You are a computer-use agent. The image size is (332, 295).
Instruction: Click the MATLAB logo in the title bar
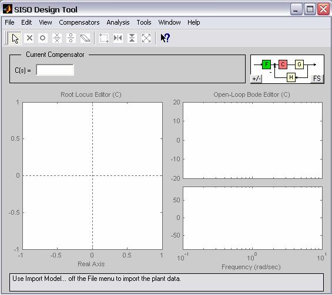point(8,9)
